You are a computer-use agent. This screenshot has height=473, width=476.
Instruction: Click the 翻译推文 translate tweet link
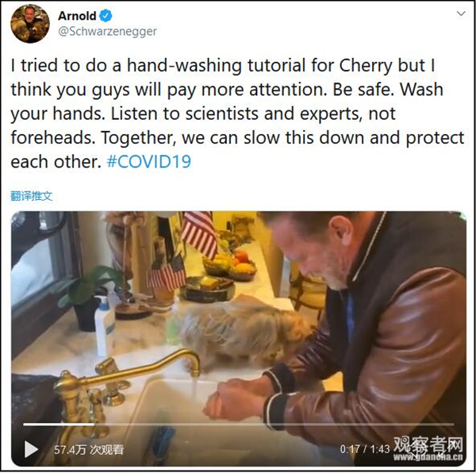[31, 196]
